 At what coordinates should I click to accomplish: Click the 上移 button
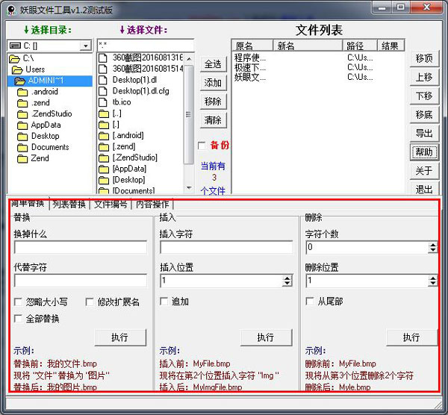[424, 78]
